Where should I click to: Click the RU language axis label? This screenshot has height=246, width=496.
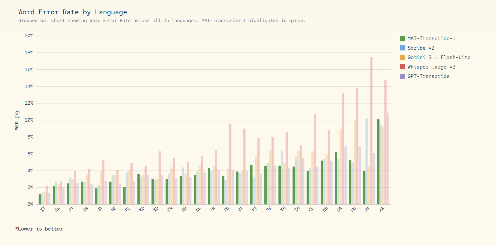pyautogui.click(x=184, y=209)
